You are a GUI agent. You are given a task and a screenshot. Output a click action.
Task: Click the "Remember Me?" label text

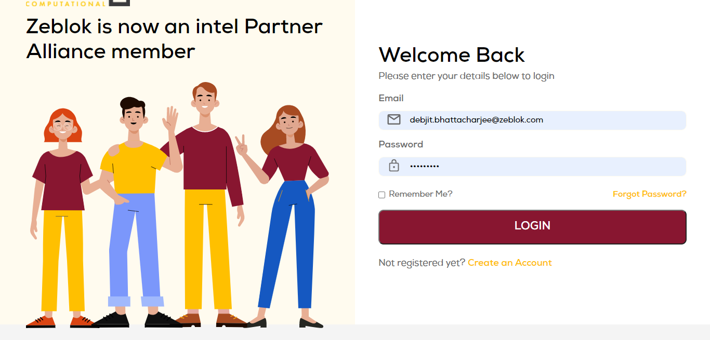point(420,194)
